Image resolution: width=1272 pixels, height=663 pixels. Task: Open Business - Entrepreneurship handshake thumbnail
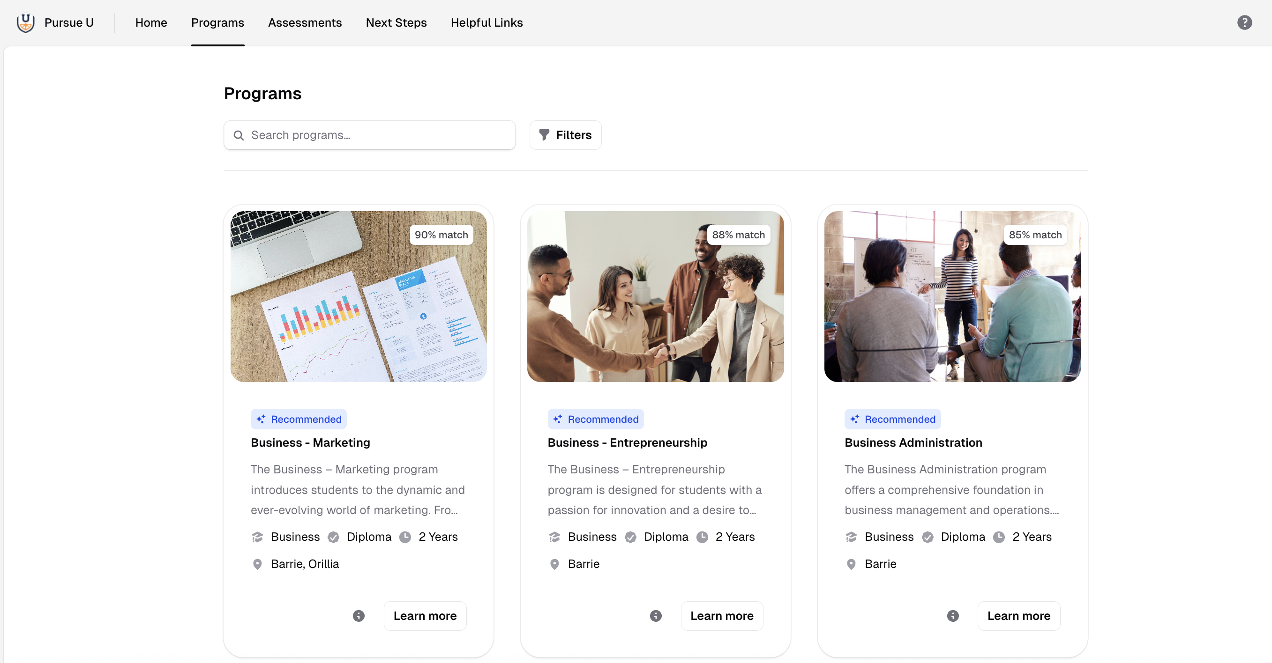pyautogui.click(x=655, y=296)
